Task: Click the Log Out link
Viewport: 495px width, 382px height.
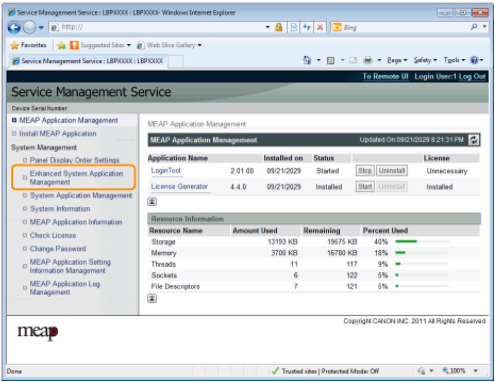Action: 472,77
